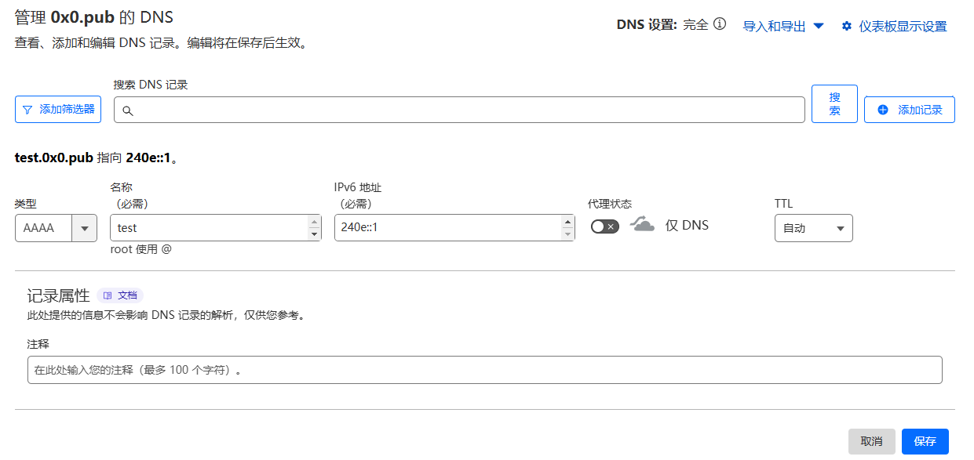Click the magnifier icon in DNS search box
The height and width of the screenshot is (460, 974).
tap(127, 110)
